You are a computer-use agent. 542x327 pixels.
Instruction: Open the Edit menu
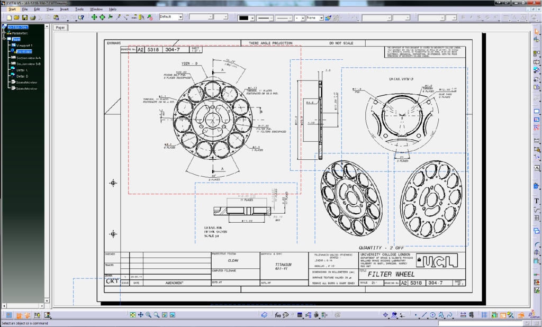(37, 10)
